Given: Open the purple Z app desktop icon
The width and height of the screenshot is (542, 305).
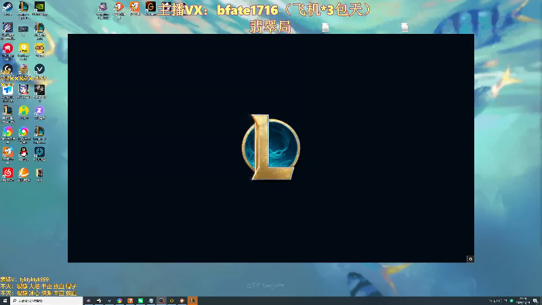Looking at the screenshot, I should tap(39, 110).
